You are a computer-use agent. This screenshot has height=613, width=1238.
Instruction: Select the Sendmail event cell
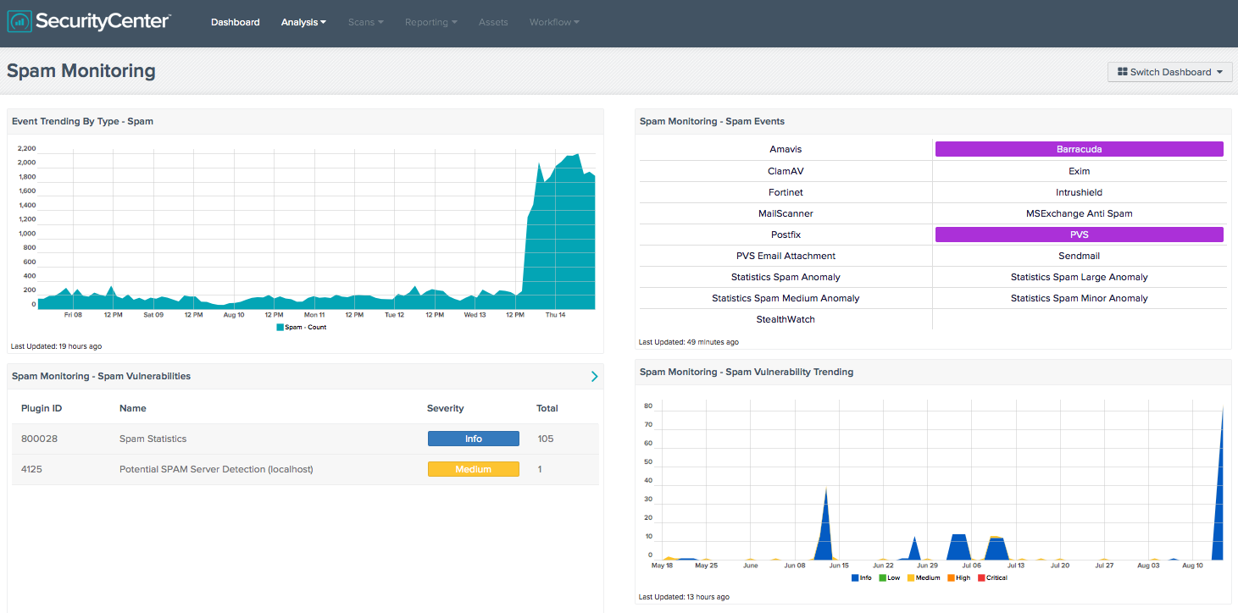tap(1079, 256)
